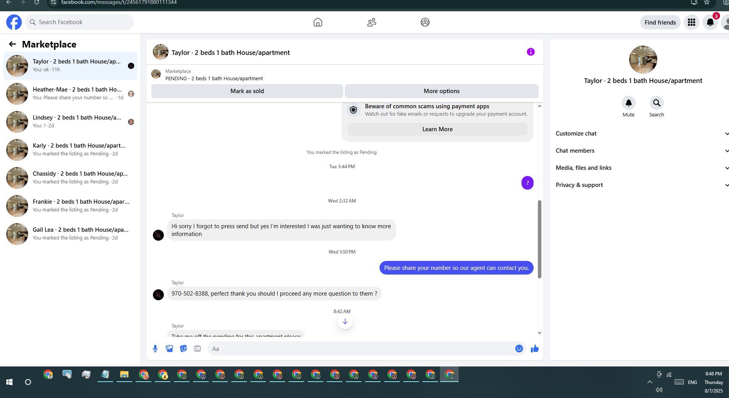This screenshot has width=729, height=398.
Task: Click Taylor chat header title
Action: [231, 53]
